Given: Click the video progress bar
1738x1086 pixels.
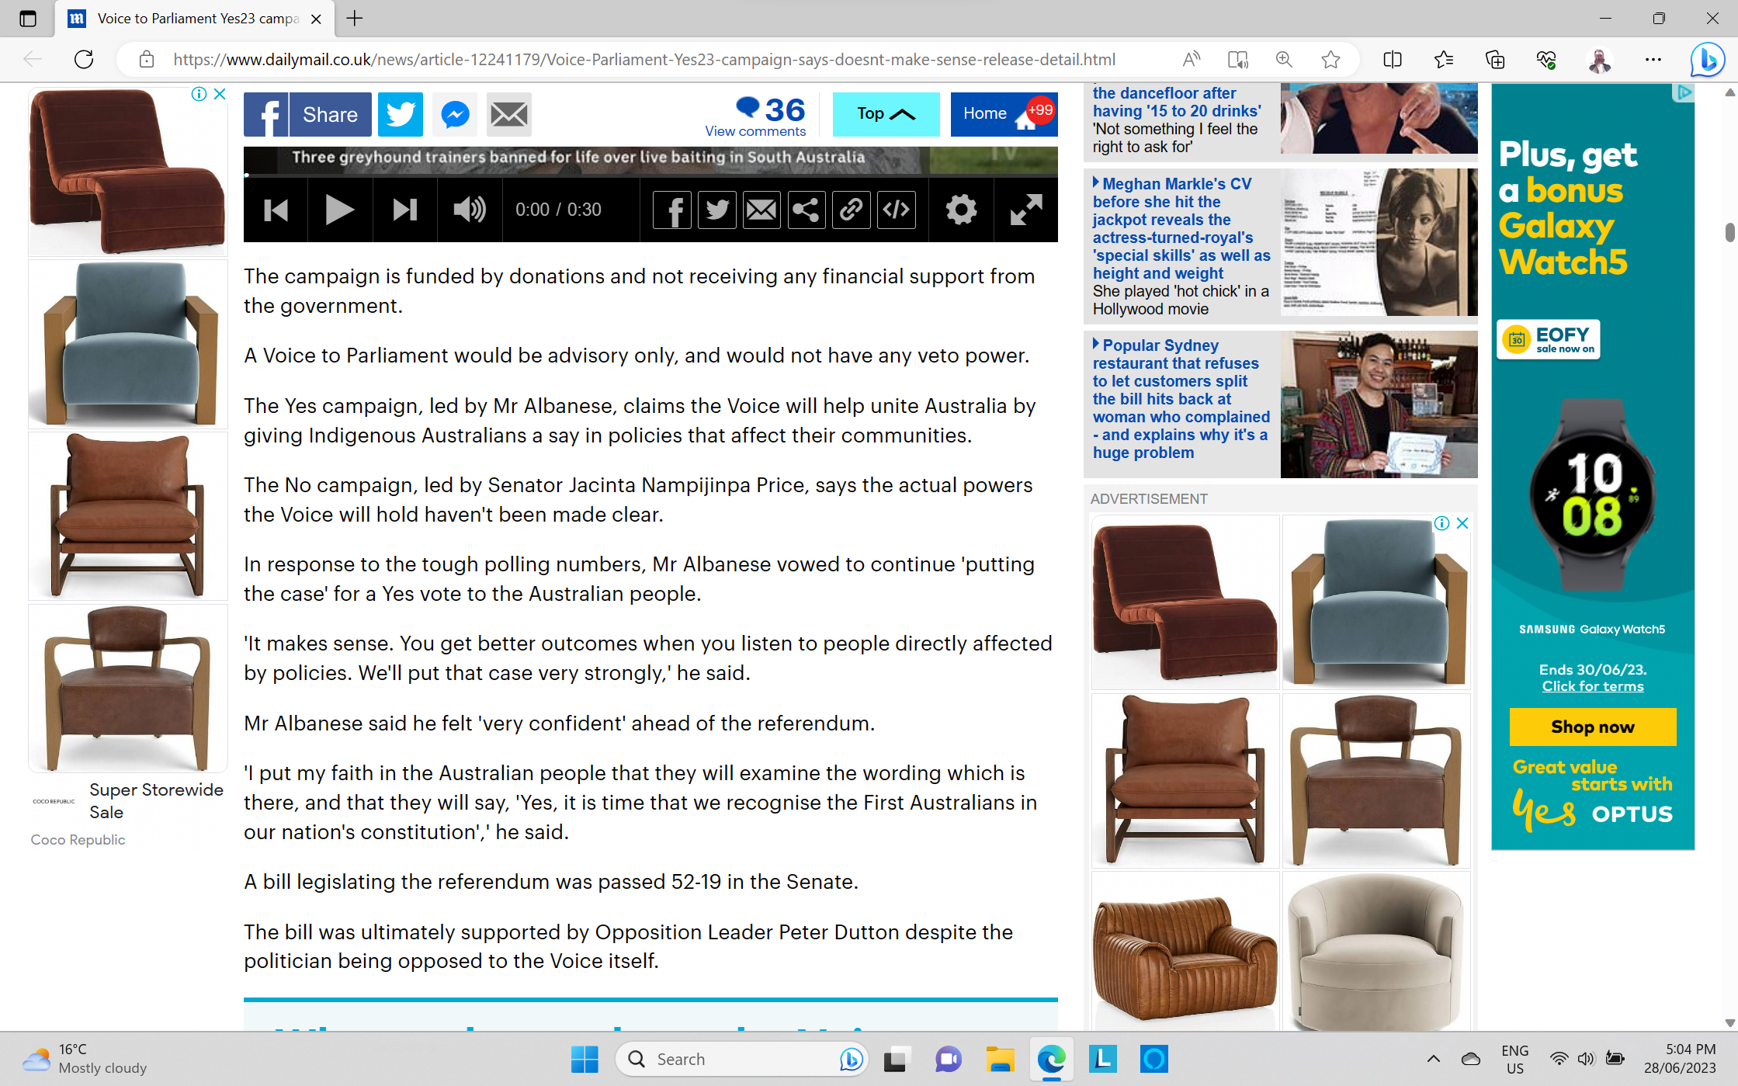Looking at the screenshot, I should pos(650,175).
